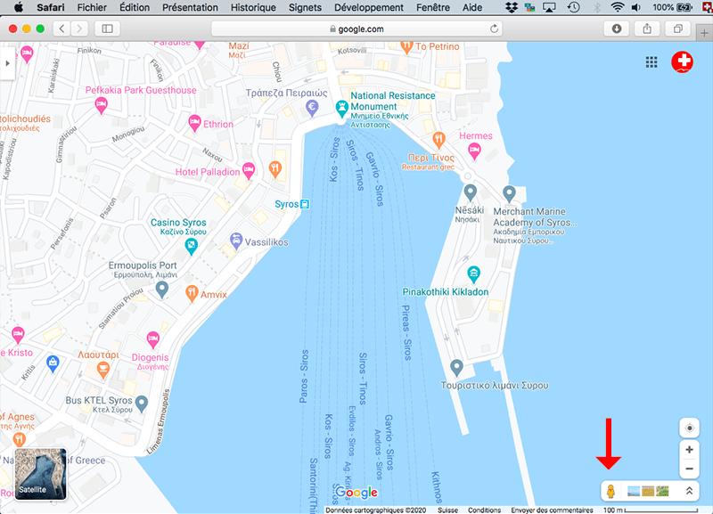
Task: Zoom out on the map
Action: pyautogui.click(x=689, y=469)
